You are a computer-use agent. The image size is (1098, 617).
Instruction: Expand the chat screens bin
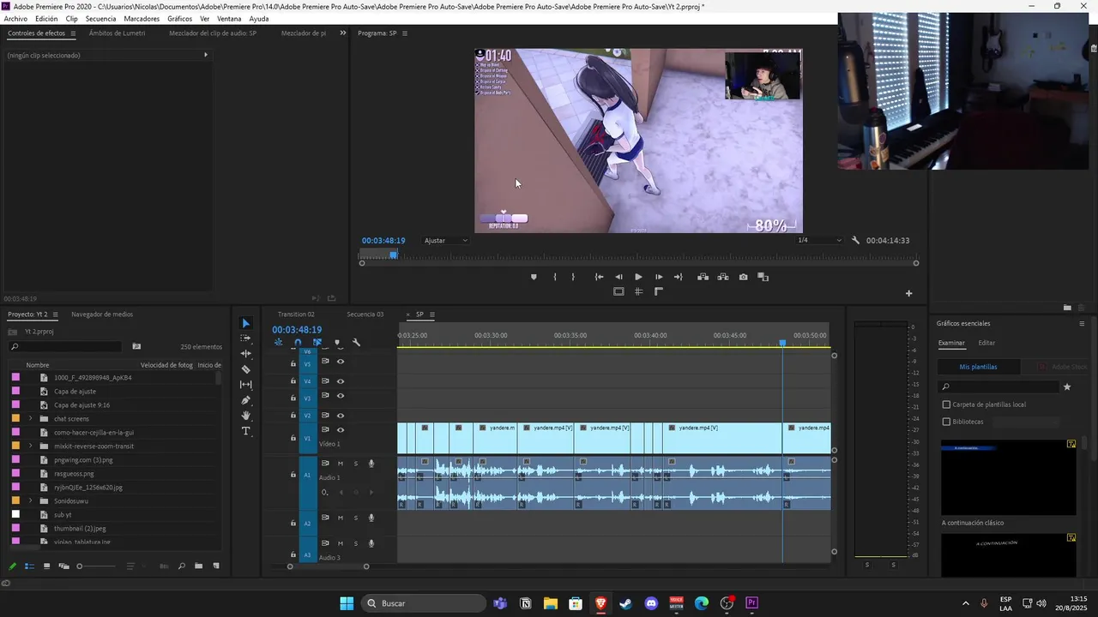pyautogui.click(x=31, y=419)
